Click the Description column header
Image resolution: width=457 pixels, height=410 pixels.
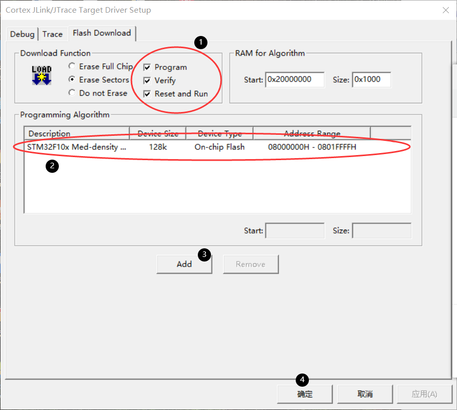[77, 133]
